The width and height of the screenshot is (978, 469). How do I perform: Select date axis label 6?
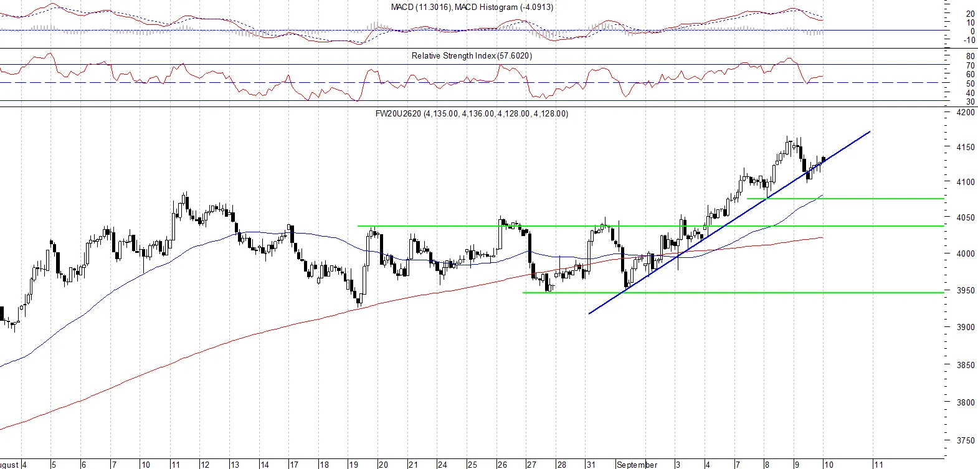[83, 465]
